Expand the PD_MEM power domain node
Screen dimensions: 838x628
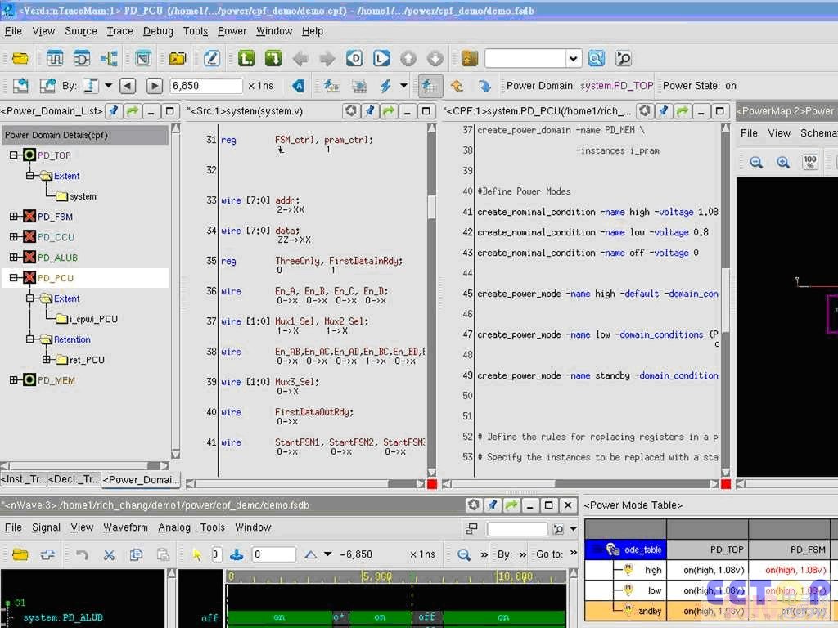(x=14, y=379)
